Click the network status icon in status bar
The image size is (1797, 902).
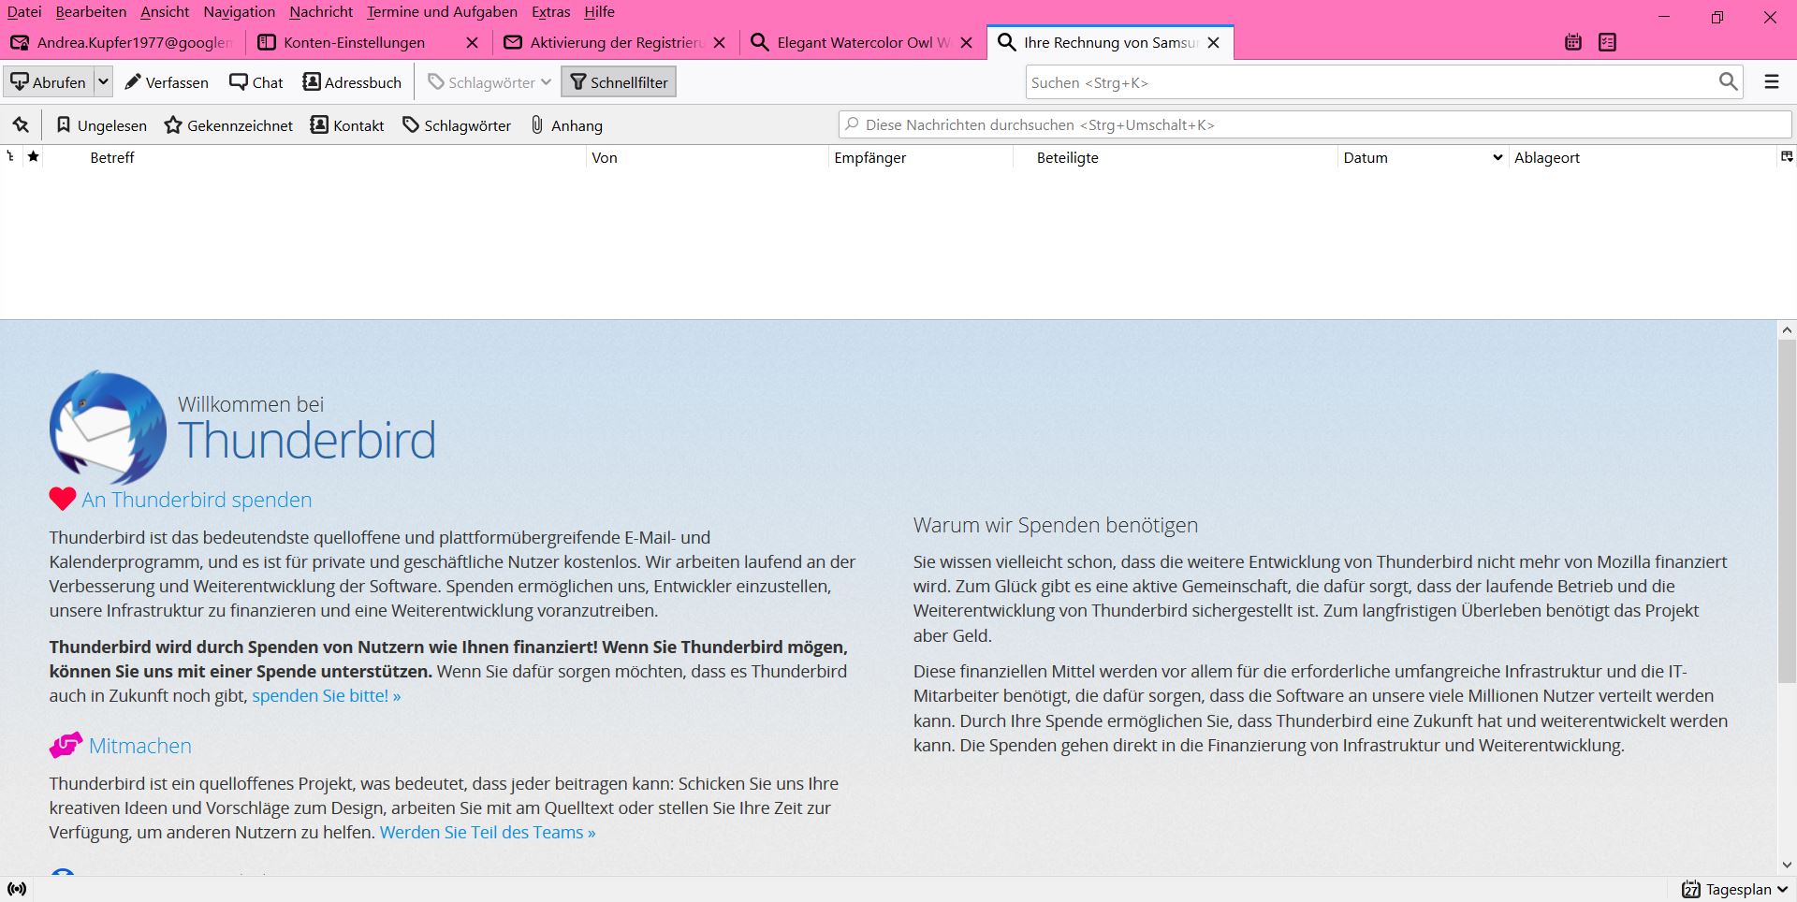pyautogui.click(x=19, y=888)
